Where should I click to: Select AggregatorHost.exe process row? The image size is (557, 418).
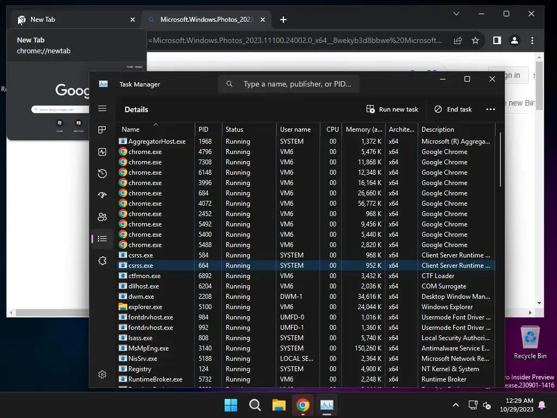point(306,142)
